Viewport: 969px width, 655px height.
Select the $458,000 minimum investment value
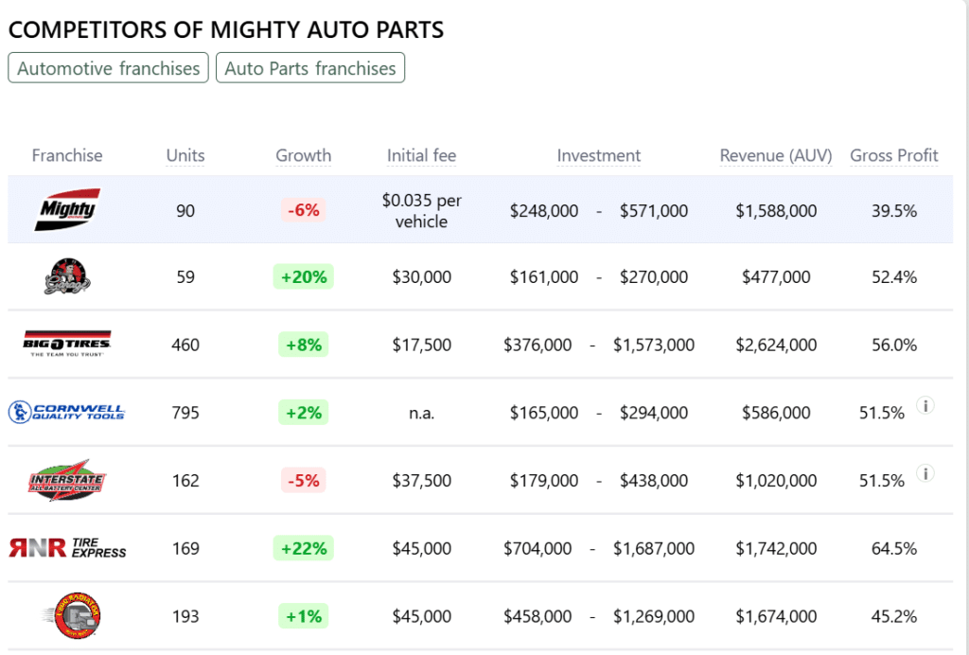[537, 617]
